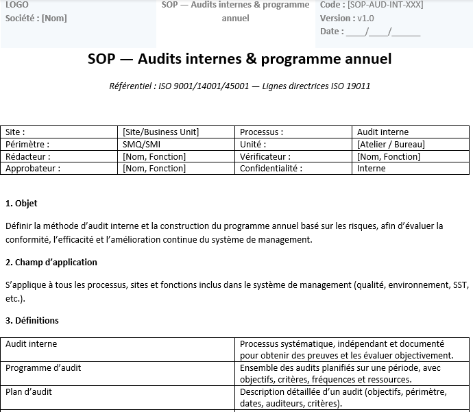The image size is (473, 412).
Task: Click the SMQ/SMI périmètre cell
Action: (x=141, y=144)
